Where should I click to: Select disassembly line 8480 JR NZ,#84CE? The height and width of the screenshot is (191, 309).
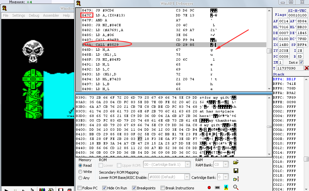click(x=174, y=25)
